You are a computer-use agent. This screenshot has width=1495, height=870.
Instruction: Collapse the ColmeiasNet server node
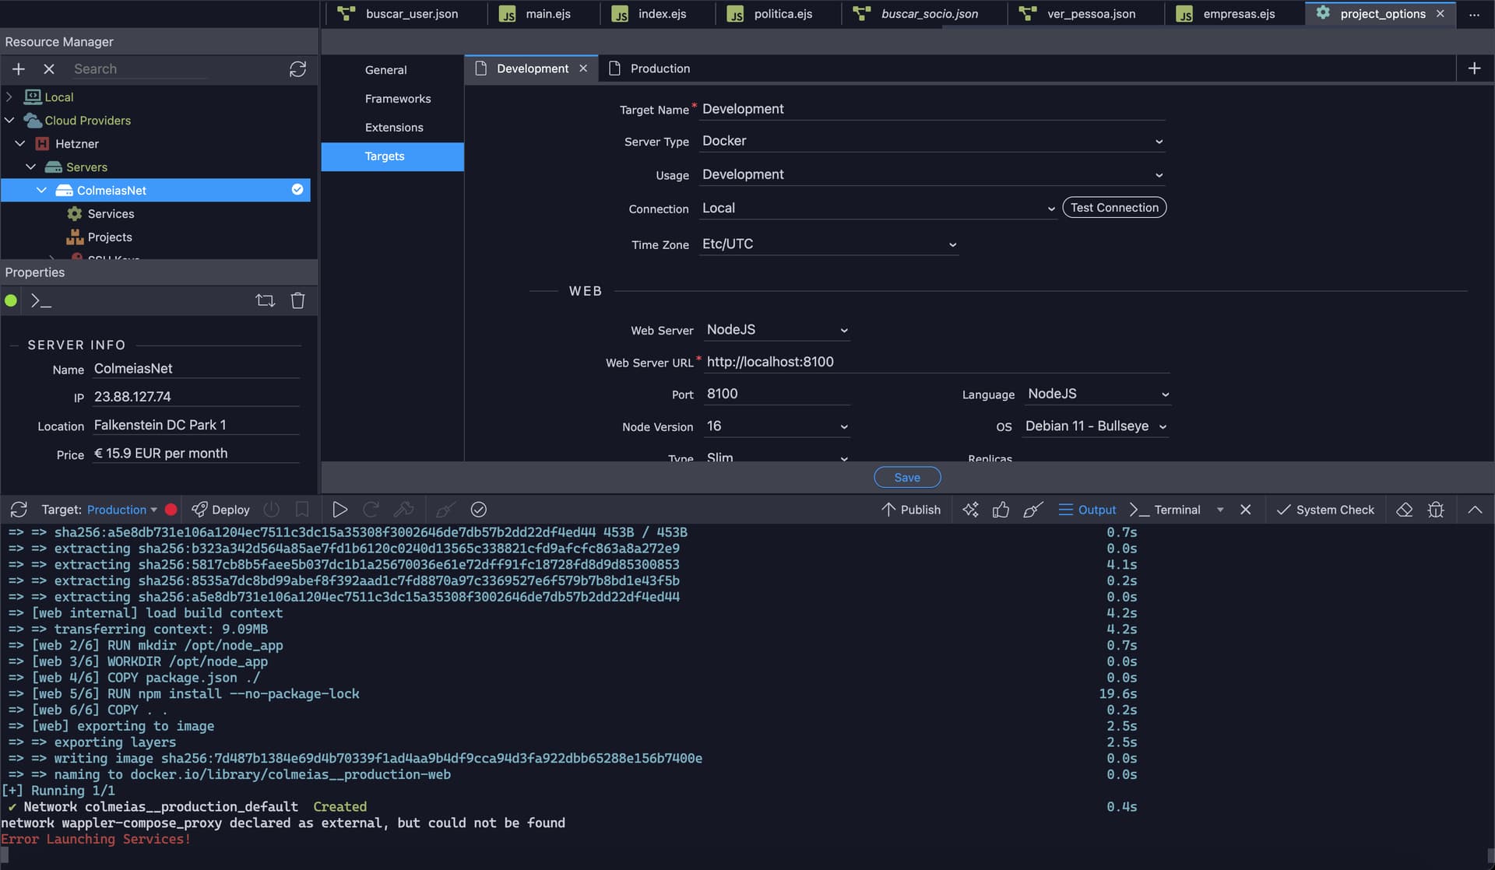(x=41, y=191)
